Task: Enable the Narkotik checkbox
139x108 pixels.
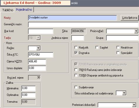Action: tap(76, 48)
